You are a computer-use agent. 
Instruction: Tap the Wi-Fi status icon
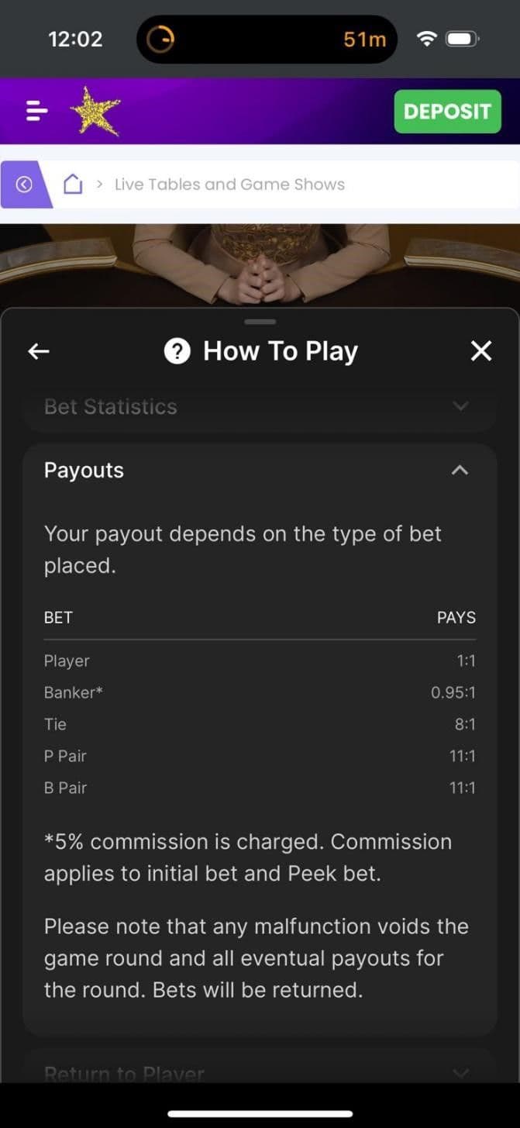tap(426, 39)
